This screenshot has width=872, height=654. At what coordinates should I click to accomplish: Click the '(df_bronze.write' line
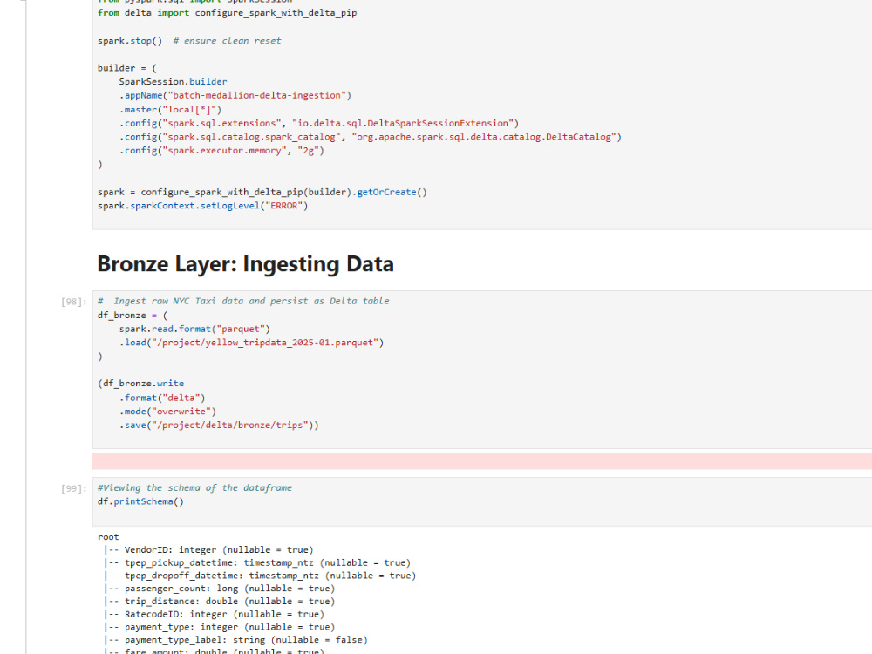(x=140, y=384)
